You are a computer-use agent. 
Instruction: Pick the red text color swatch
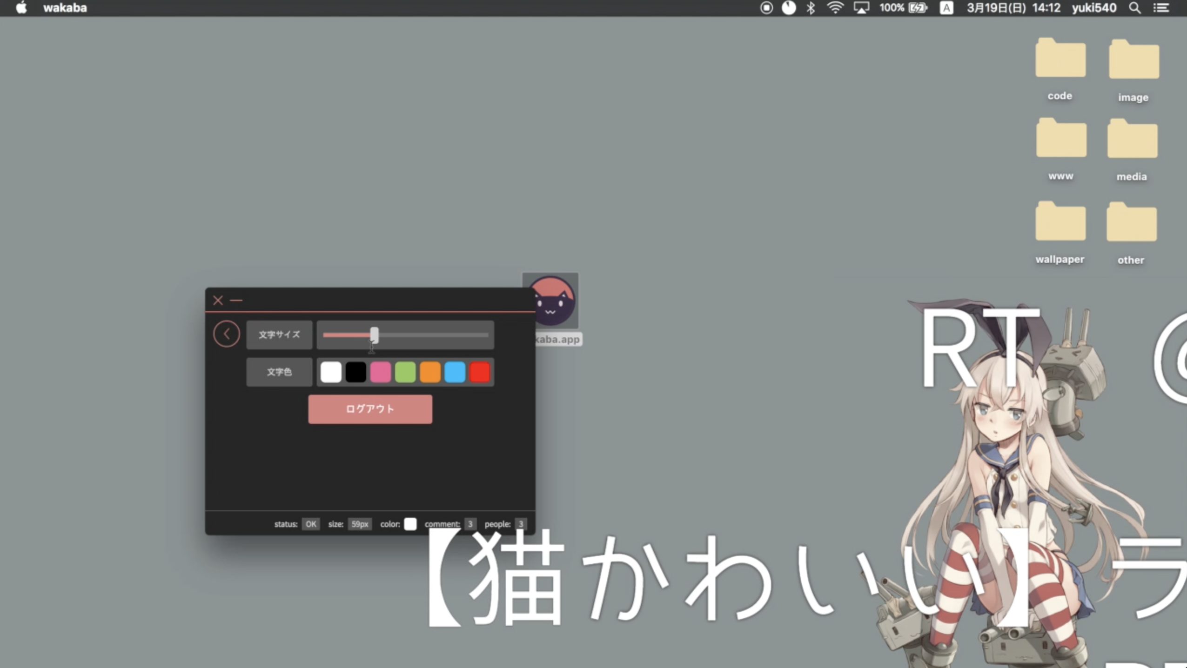(480, 372)
